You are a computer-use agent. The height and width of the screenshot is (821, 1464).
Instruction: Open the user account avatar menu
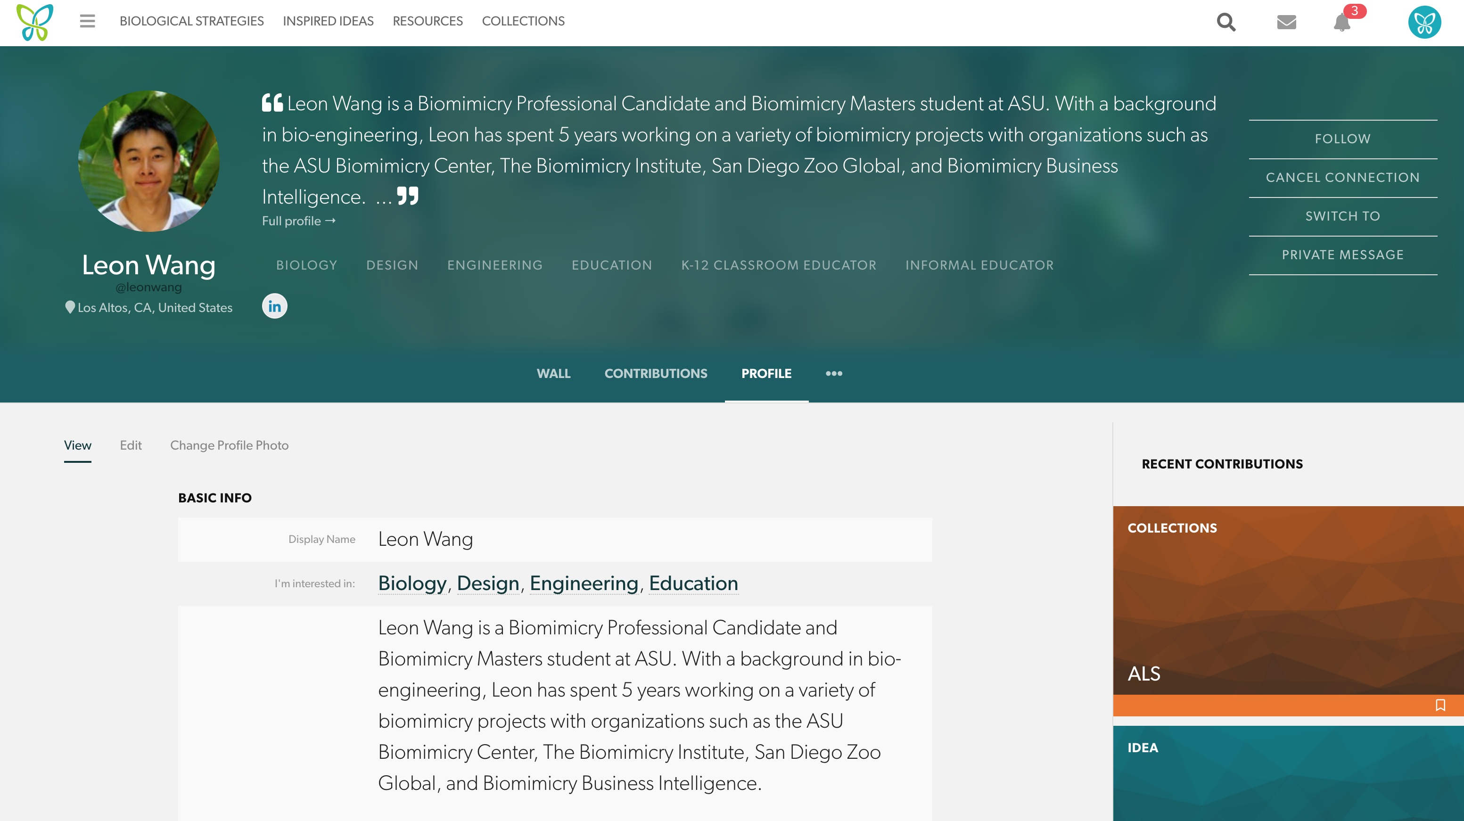click(x=1424, y=22)
